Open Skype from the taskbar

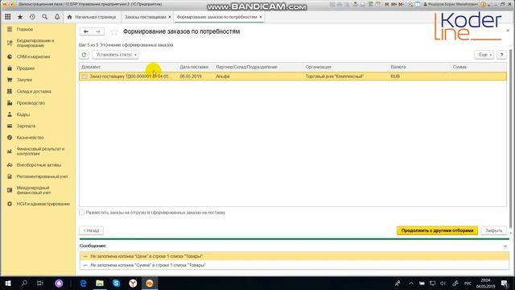[116, 283]
